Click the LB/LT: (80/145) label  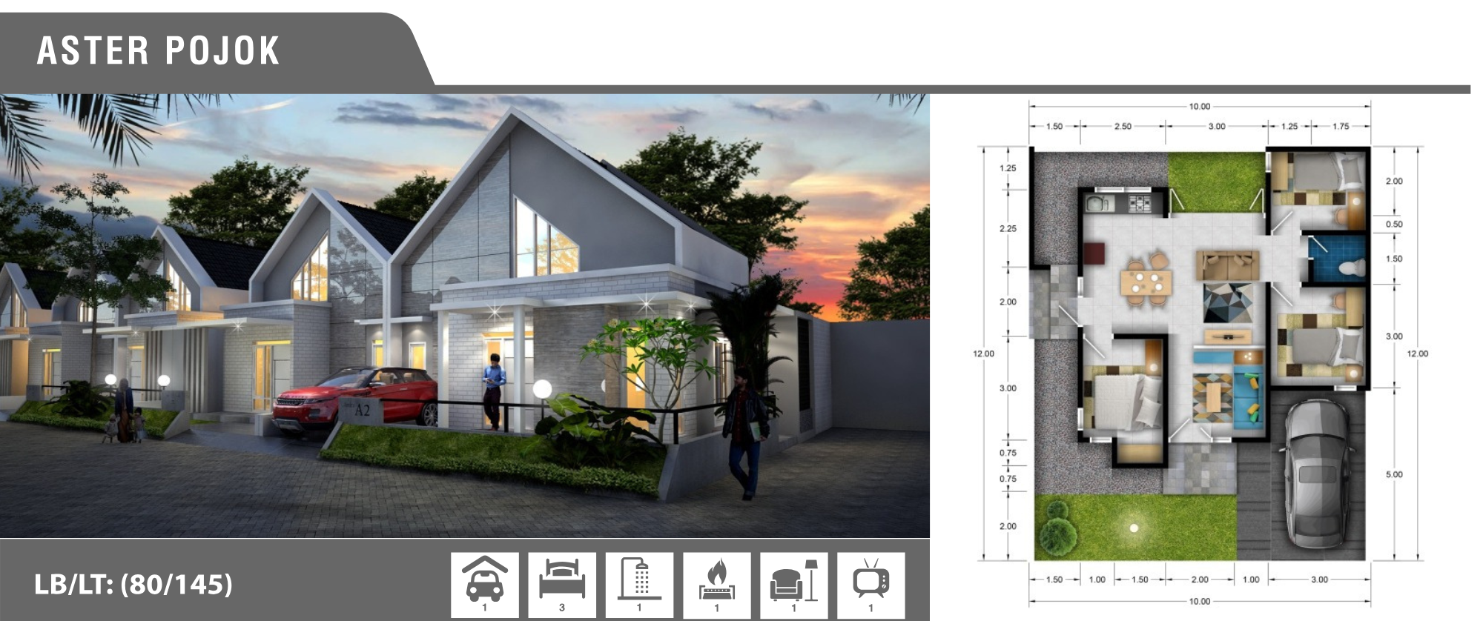point(133,585)
